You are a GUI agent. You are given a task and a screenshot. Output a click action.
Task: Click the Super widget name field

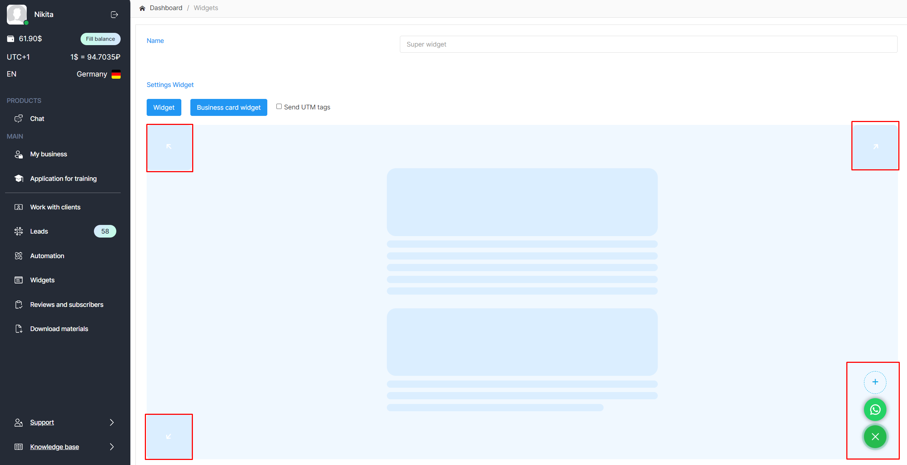[648, 44]
